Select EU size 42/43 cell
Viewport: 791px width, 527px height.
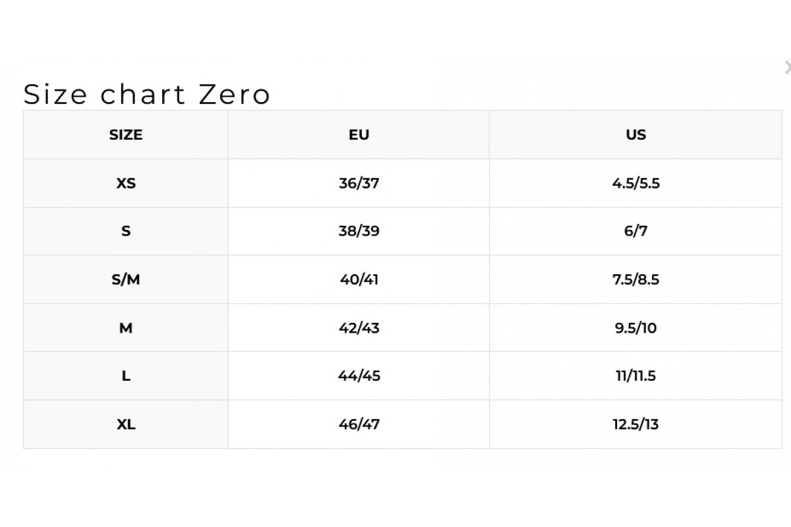pyautogui.click(x=359, y=327)
